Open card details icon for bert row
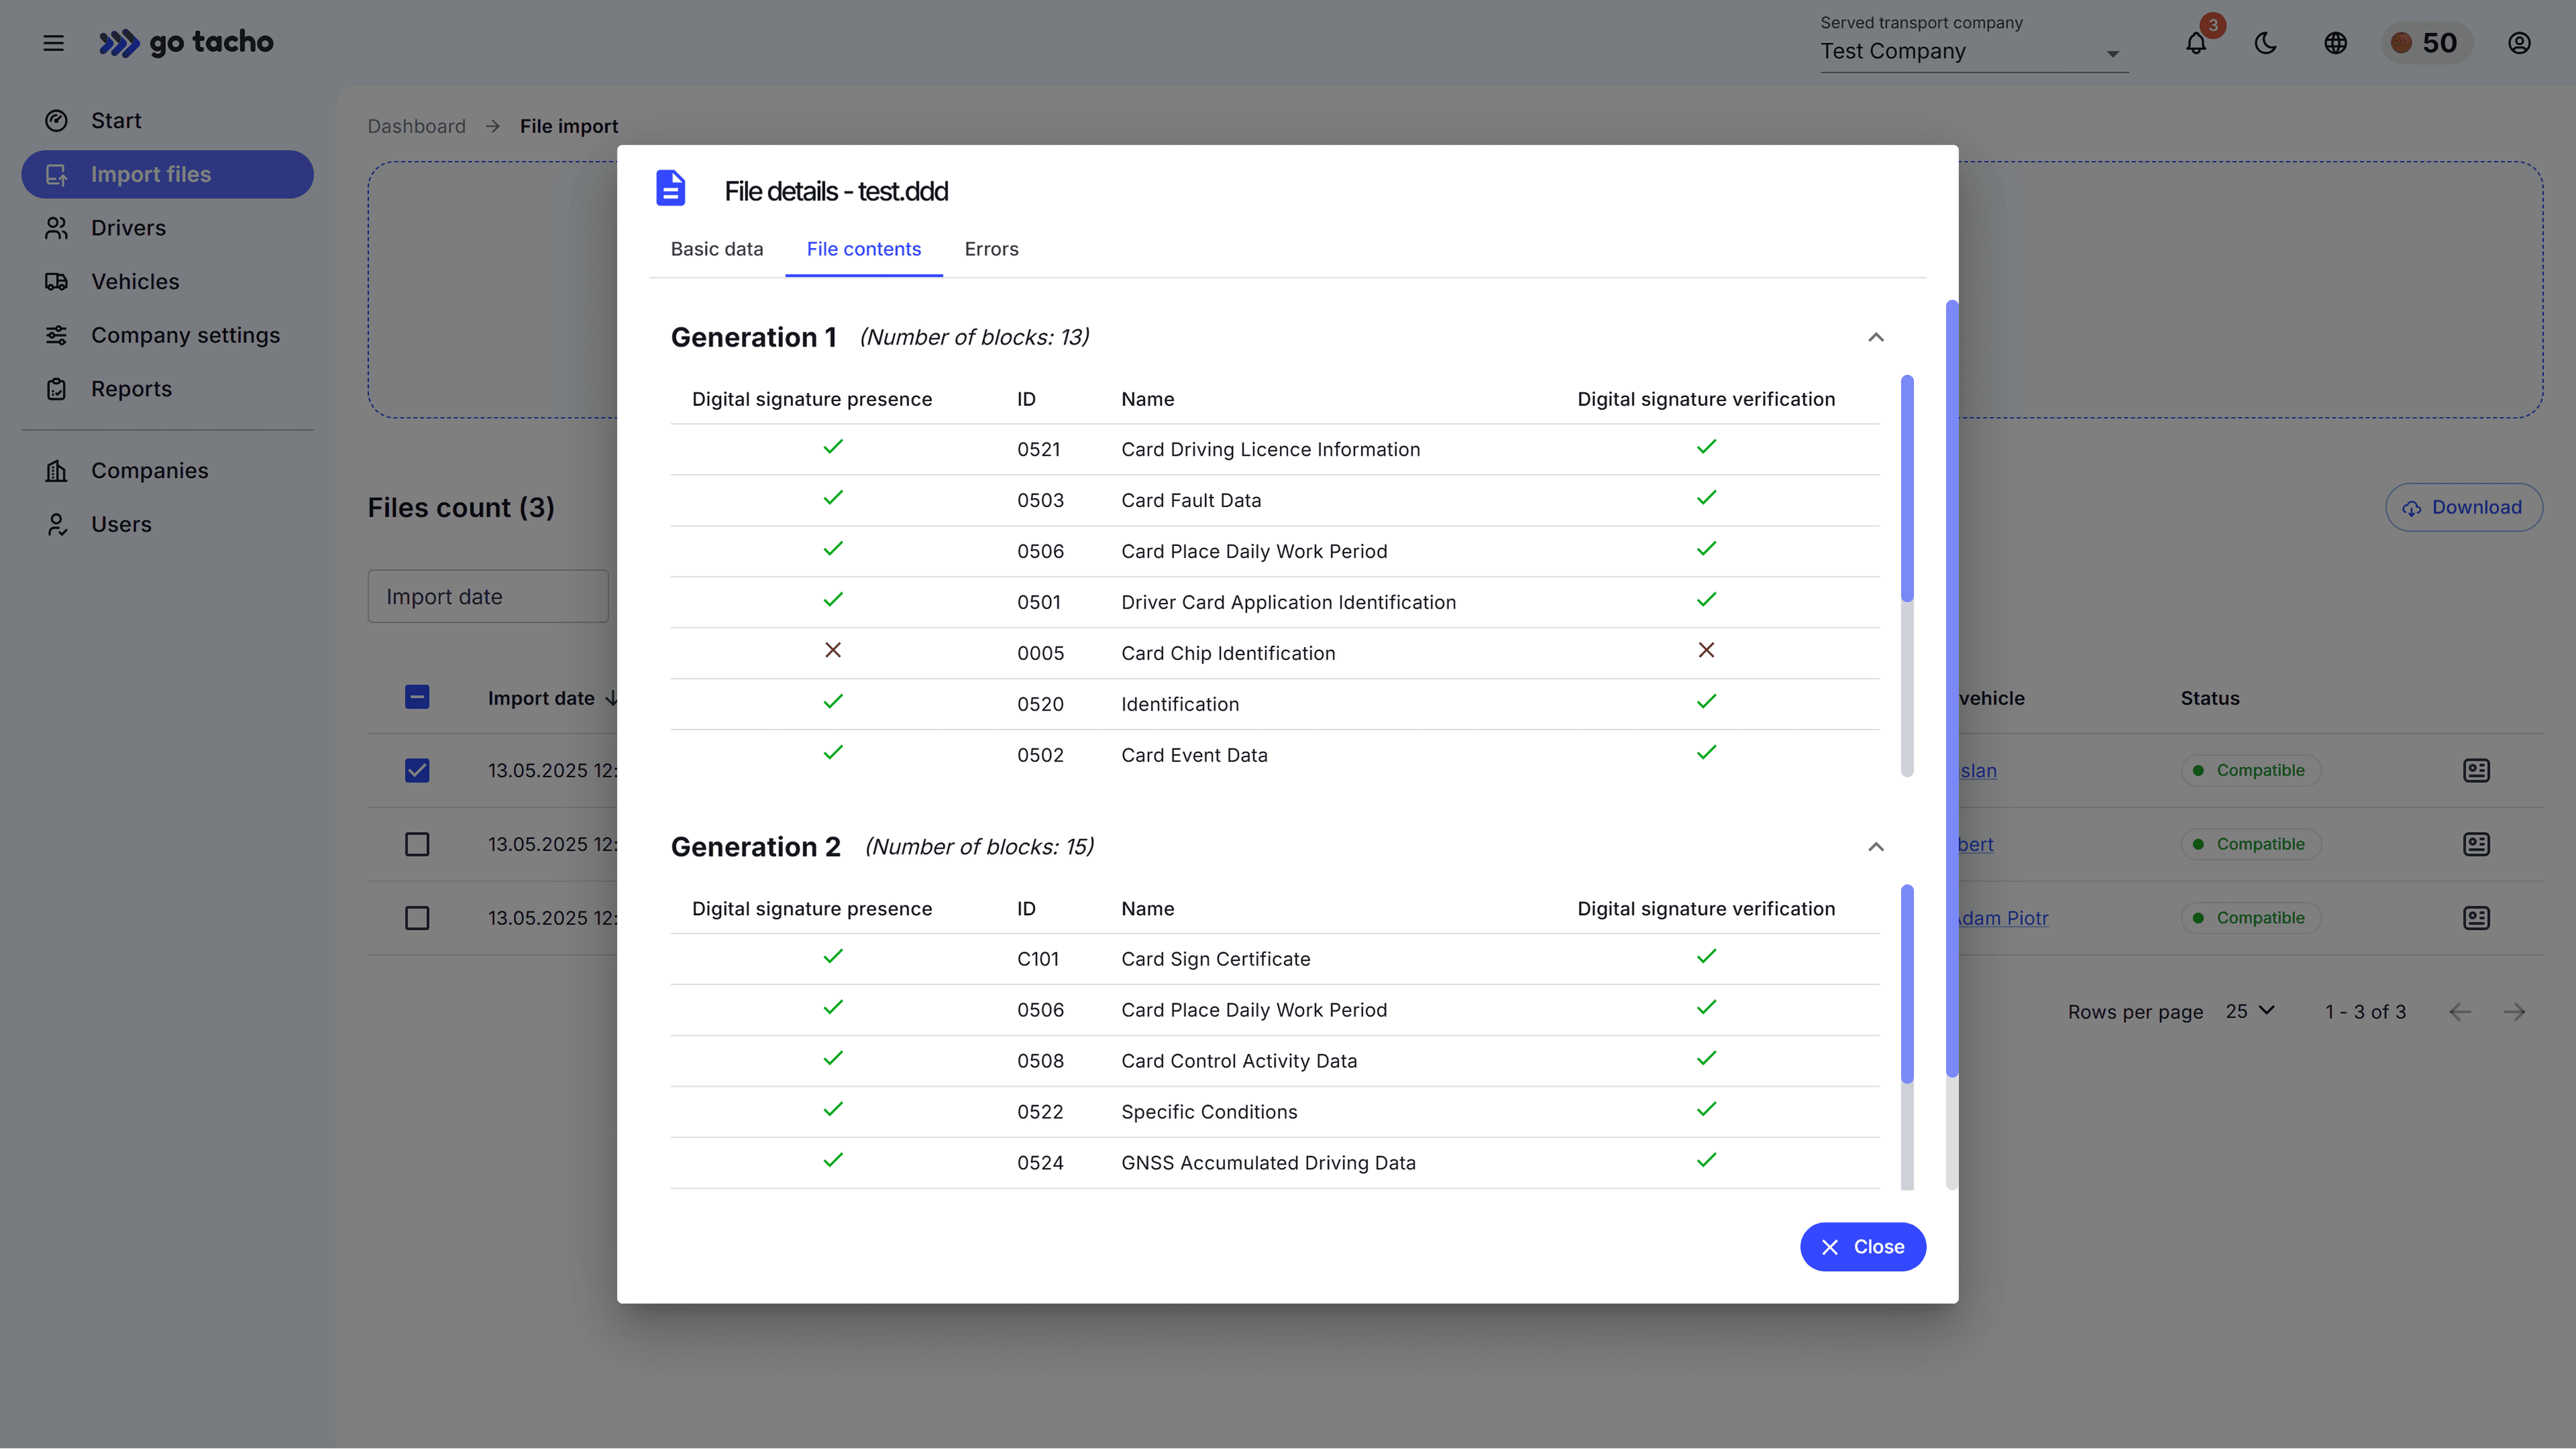Viewport: 2576px width, 1449px height. (x=2477, y=844)
